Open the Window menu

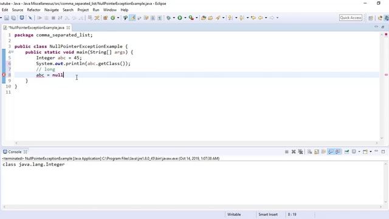click(109, 10)
